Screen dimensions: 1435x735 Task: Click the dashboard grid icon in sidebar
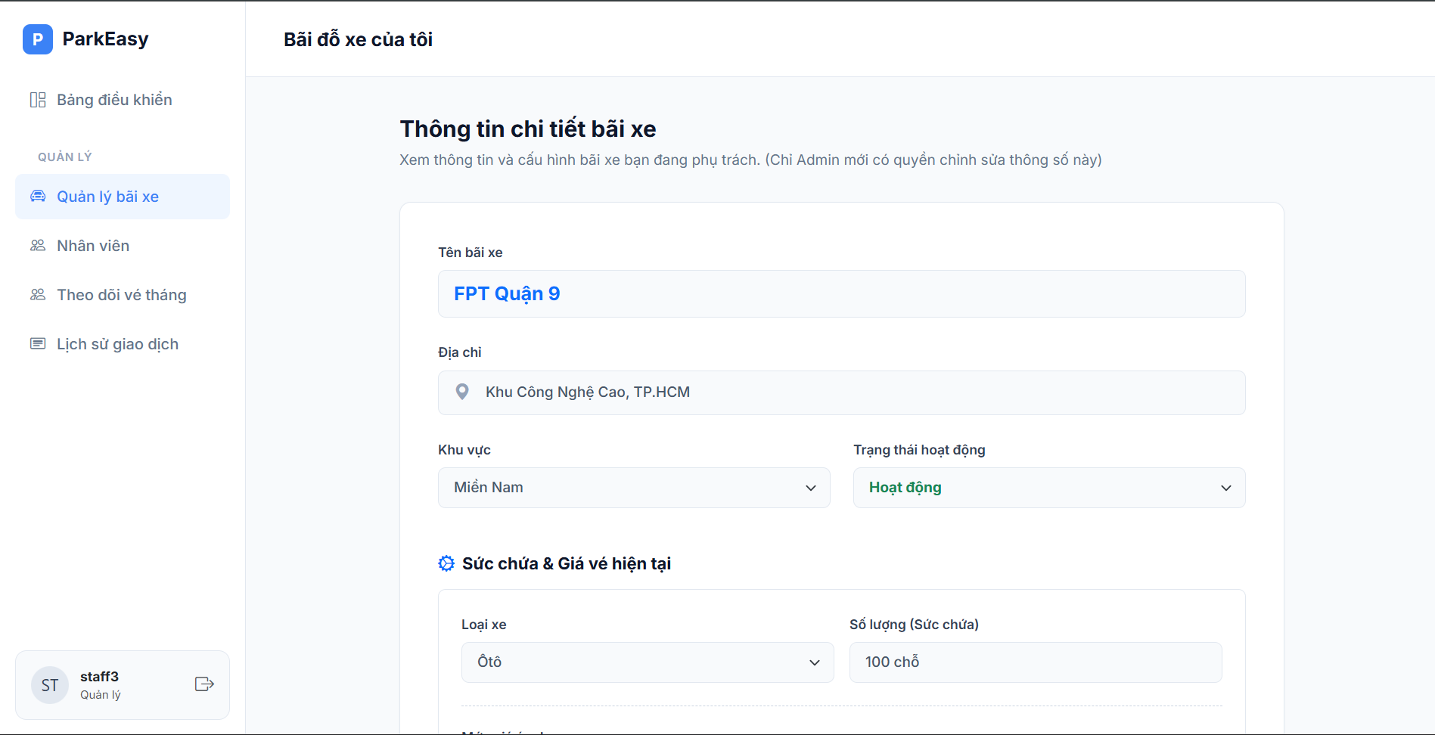click(38, 100)
